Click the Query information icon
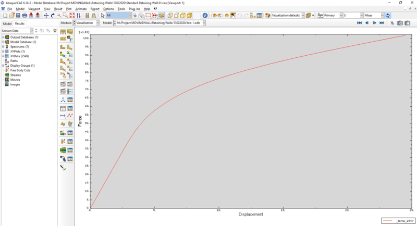417x226 pixels. click(205, 16)
